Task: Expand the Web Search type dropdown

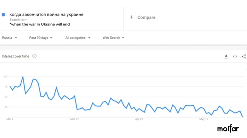Action: click(113, 38)
